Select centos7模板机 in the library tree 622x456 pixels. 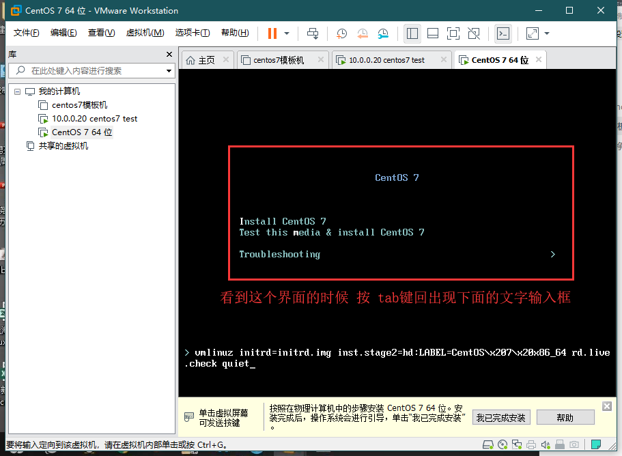(x=79, y=105)
